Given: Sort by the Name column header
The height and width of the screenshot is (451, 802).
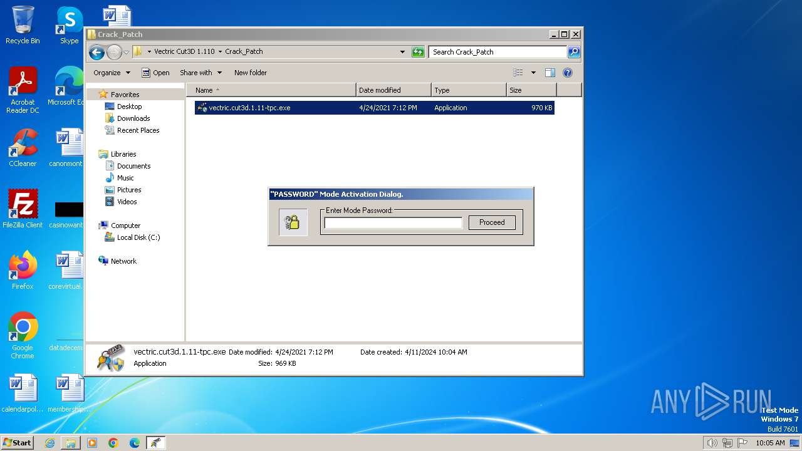Looking at the screenshot, I should pyautogui.click(x=271, y=90).
